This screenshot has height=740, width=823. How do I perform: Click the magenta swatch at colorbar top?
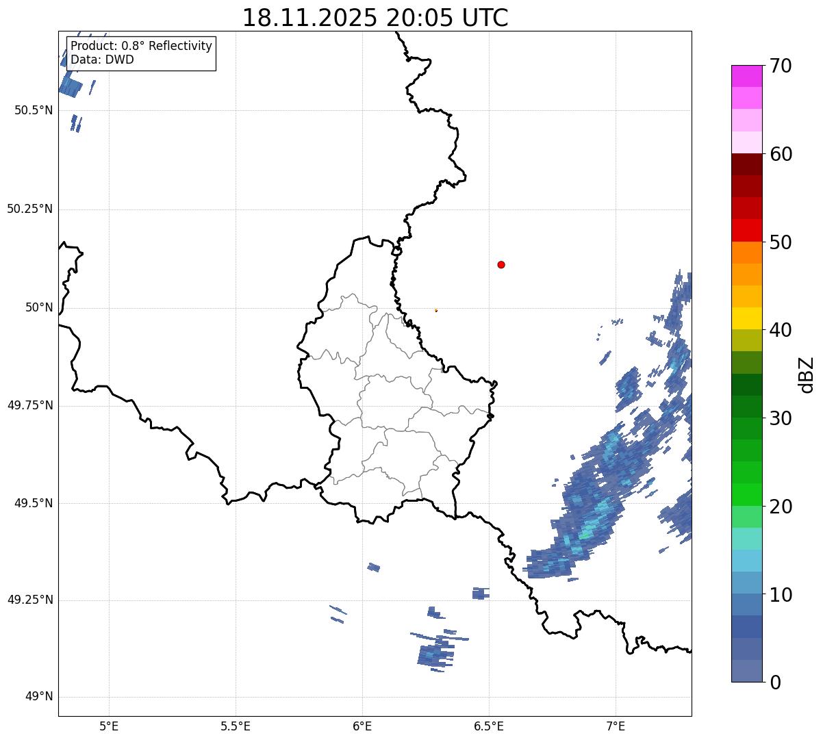pyautogui.click(x=746, y=76)
